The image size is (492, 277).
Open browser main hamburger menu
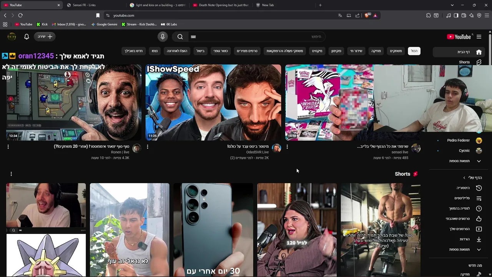[x=487, y=15]
